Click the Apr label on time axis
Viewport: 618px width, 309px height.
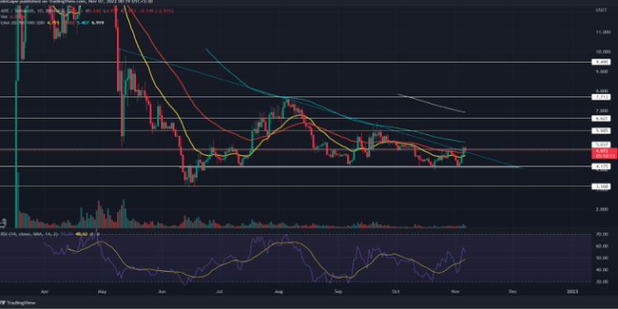click(44, 291)
